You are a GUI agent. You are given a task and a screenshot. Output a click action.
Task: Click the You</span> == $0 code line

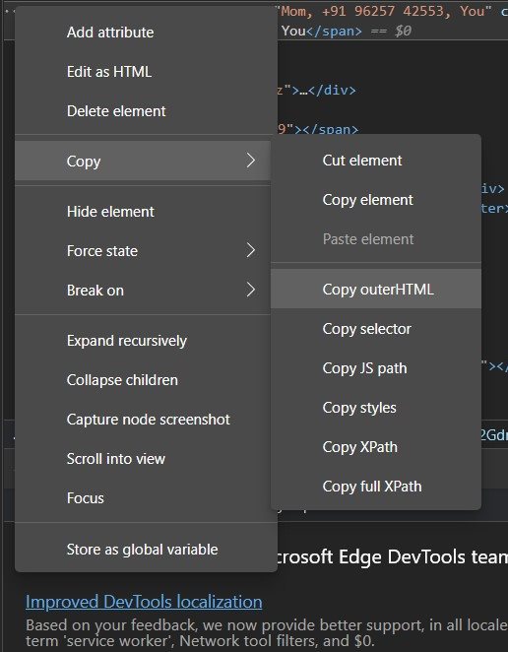click(347, 31)
